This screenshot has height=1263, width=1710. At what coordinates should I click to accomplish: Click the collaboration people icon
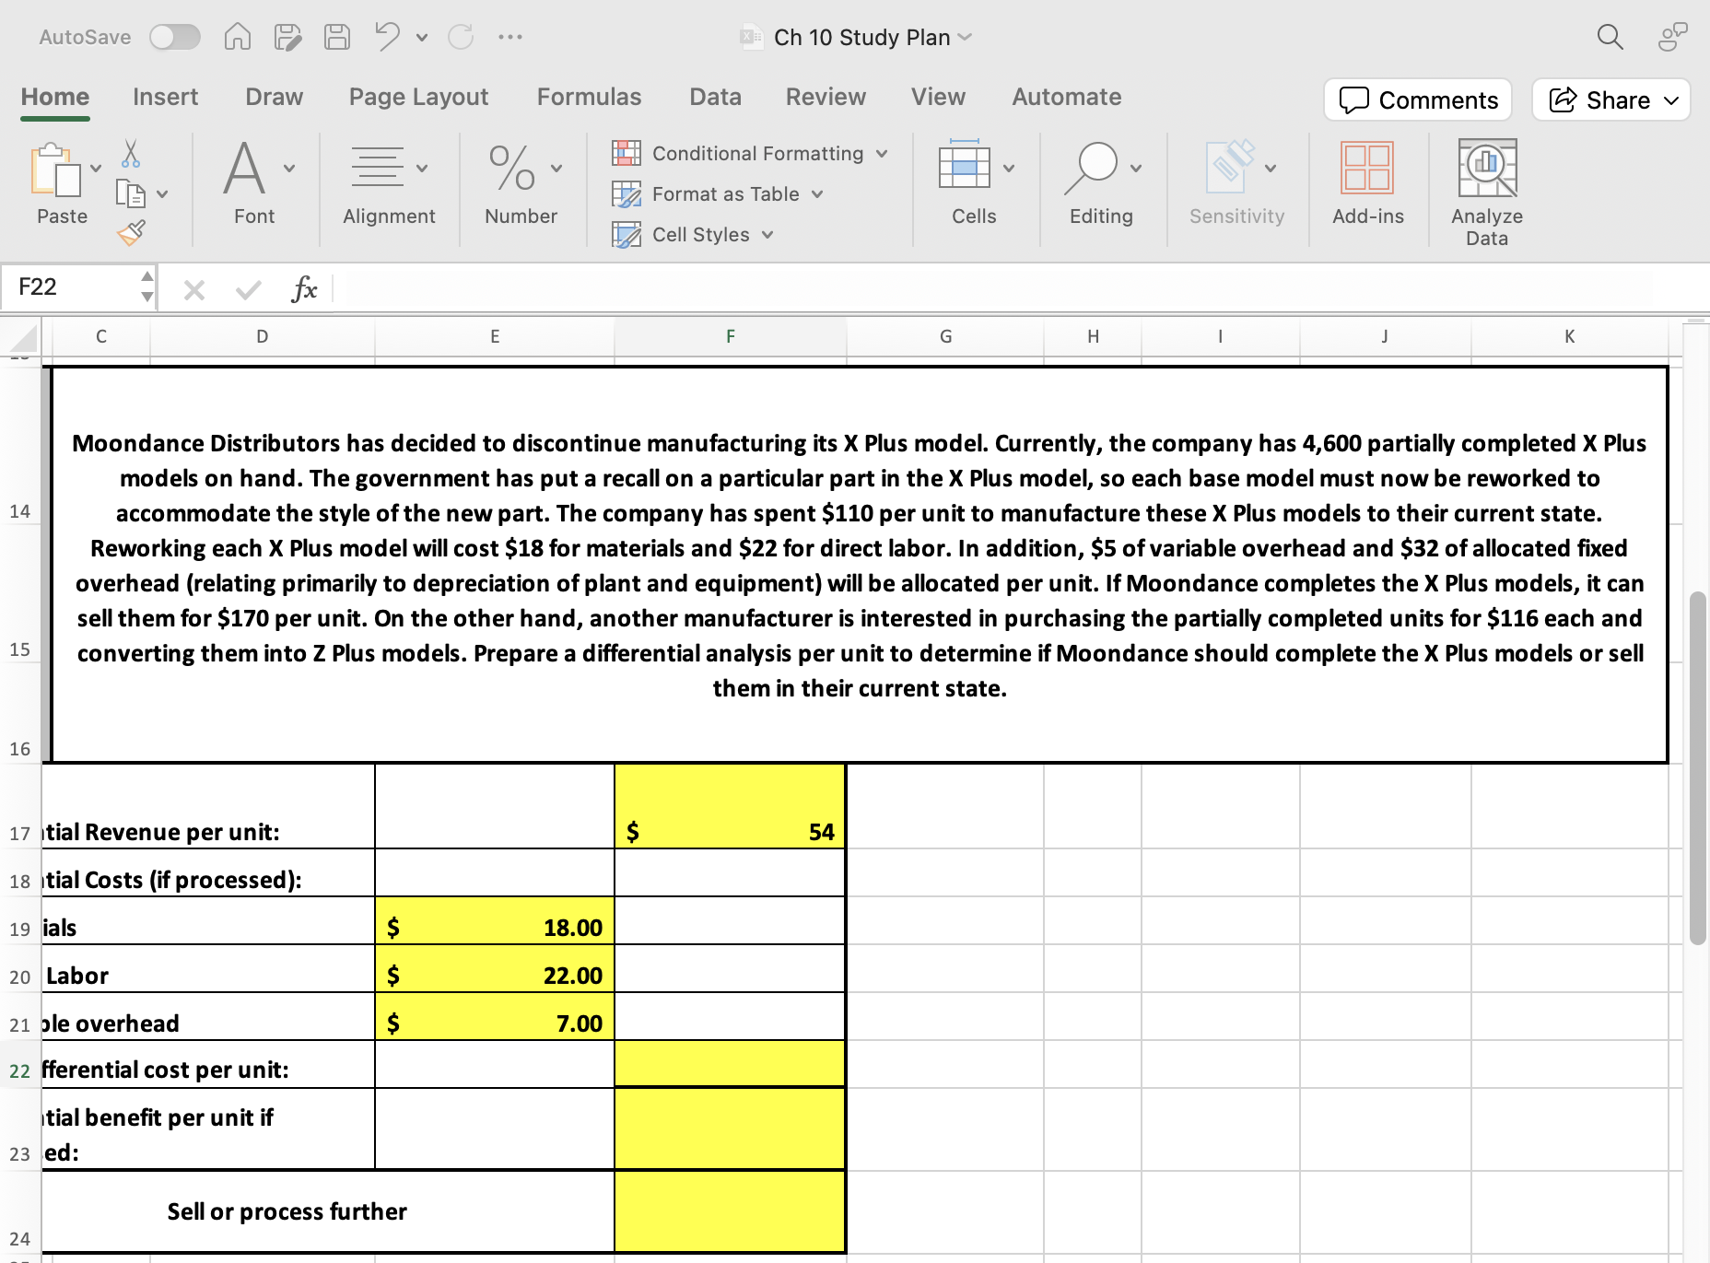coord(1672,37)
